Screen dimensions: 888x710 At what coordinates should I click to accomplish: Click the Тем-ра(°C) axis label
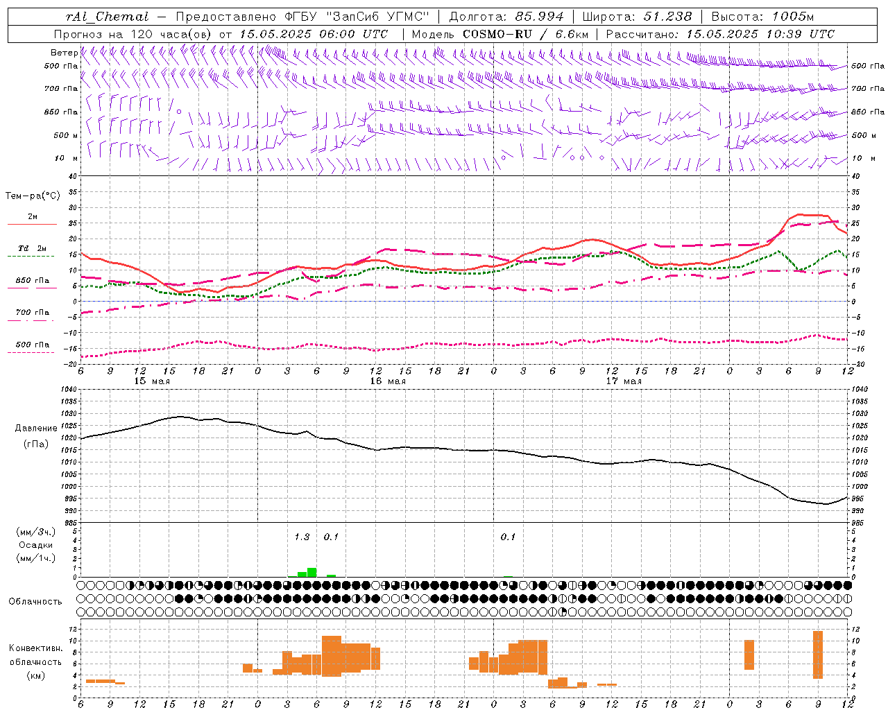pyautogui.click(x=33, y=196)
